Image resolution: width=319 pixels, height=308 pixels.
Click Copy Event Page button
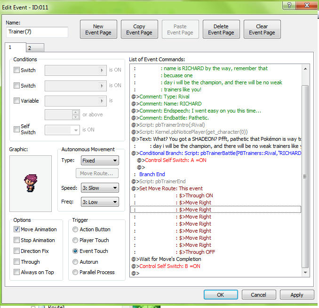coord(139,29)
